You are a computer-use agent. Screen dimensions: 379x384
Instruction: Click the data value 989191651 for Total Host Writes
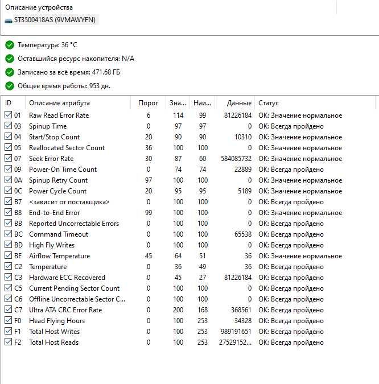click(x=236, y=332)
